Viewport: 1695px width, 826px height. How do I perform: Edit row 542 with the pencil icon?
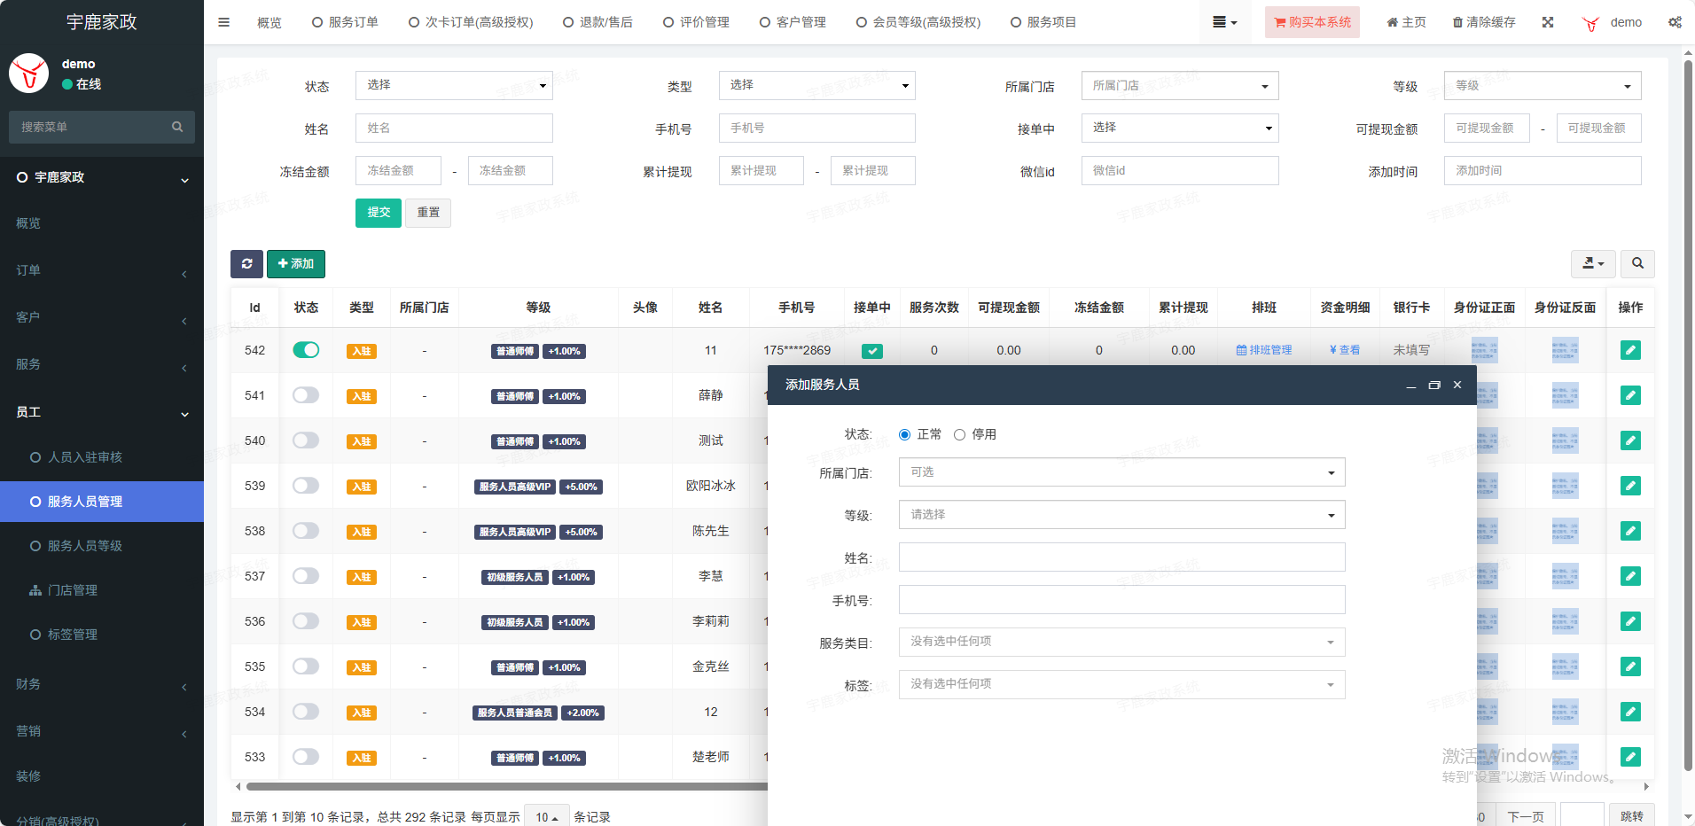(1630, 350)
